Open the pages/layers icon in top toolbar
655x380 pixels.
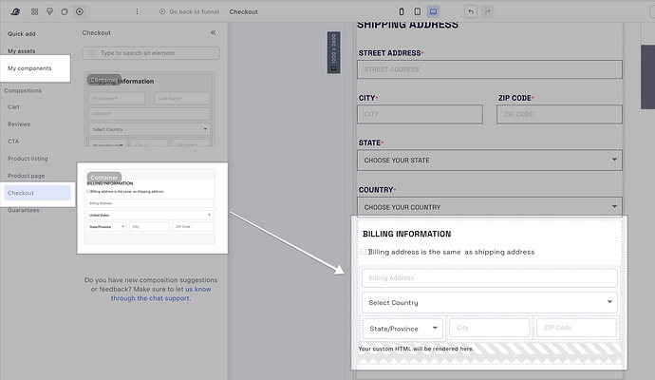pyautogui.click(x=65, y=11)
